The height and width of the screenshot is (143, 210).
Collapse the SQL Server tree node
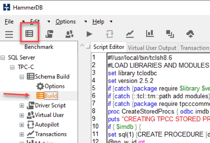coord(2,58)
